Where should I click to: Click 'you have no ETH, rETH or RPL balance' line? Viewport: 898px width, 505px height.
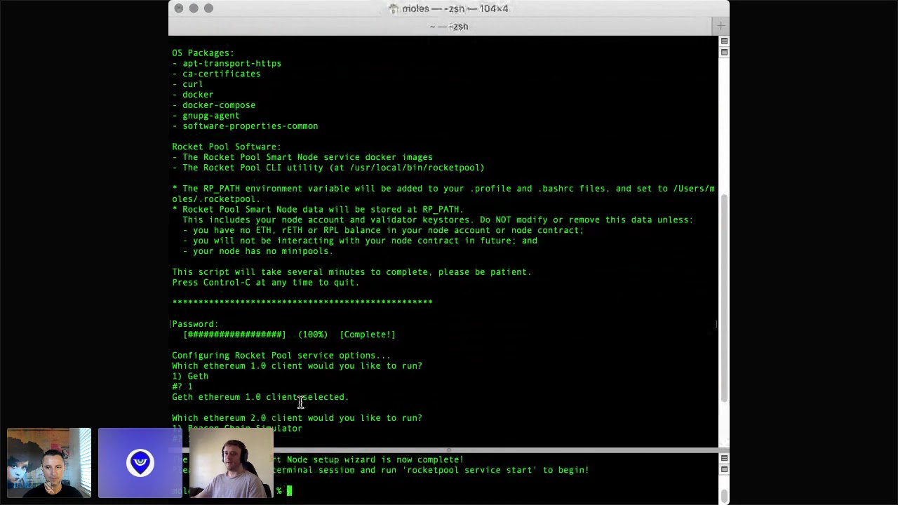click(x=383, y=230)
